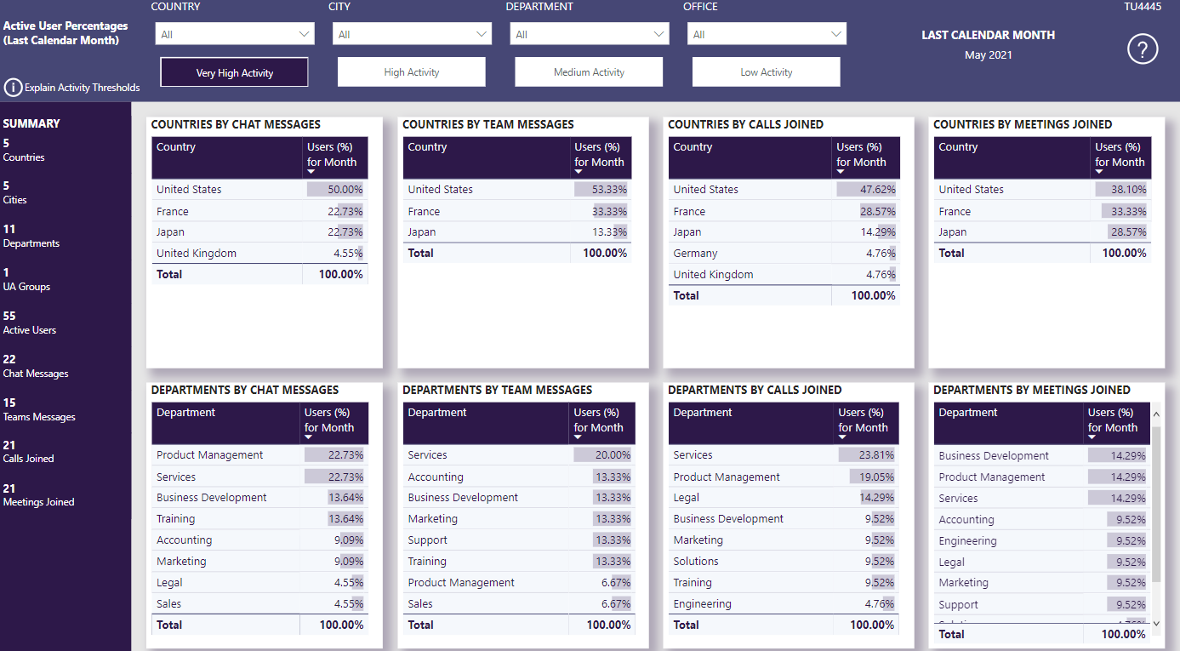Select Product Management row in Departments by Chat Messages
The image size is (1180, 651).
coord(260,455)
